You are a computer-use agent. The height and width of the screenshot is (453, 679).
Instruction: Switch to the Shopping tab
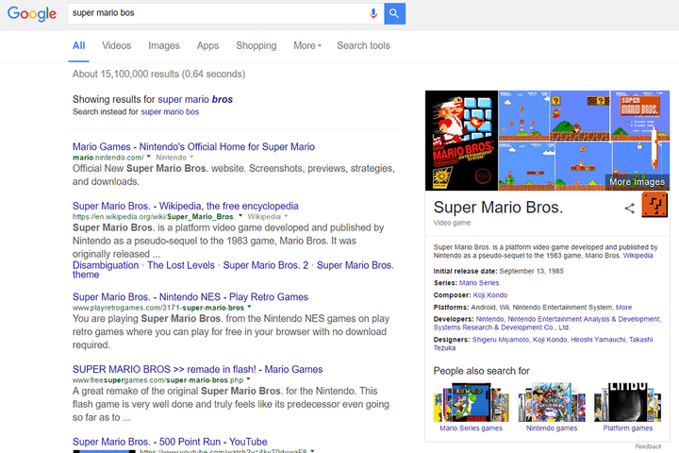click(x=256, y=45)
